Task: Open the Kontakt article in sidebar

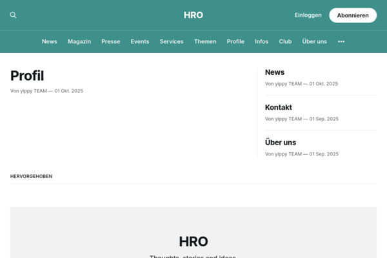Action: click(279, 107)
